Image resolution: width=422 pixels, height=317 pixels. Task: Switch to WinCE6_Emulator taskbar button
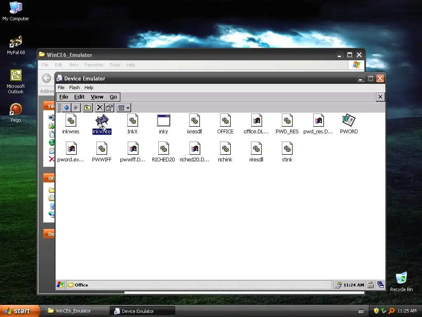tap(76, 311)
